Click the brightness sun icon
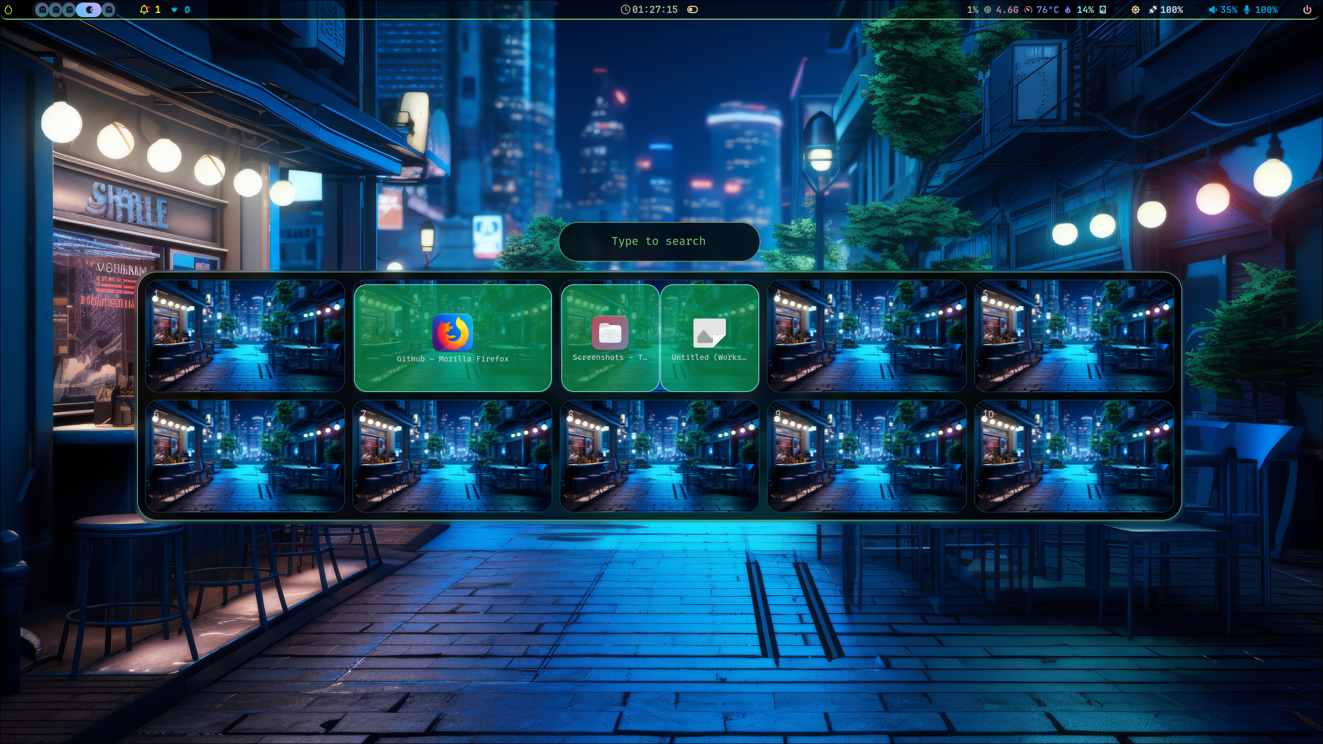The image size is (1323, 744). 1135,9
